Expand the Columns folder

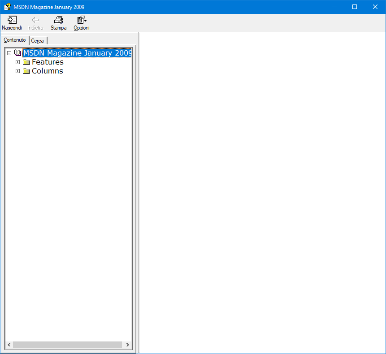coord(17,71)
